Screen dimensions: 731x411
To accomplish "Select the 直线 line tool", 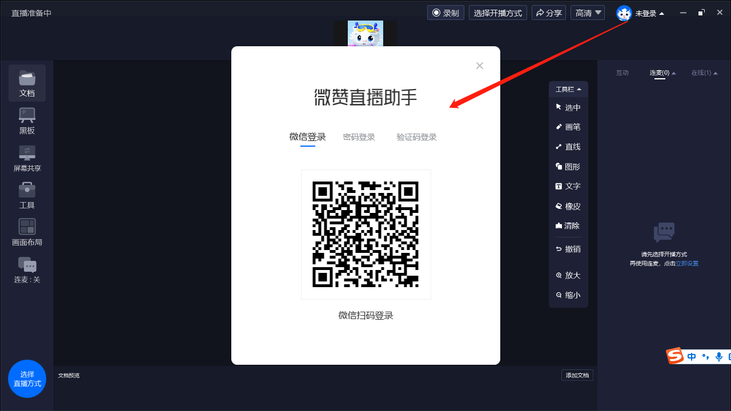I will [569, 147].
